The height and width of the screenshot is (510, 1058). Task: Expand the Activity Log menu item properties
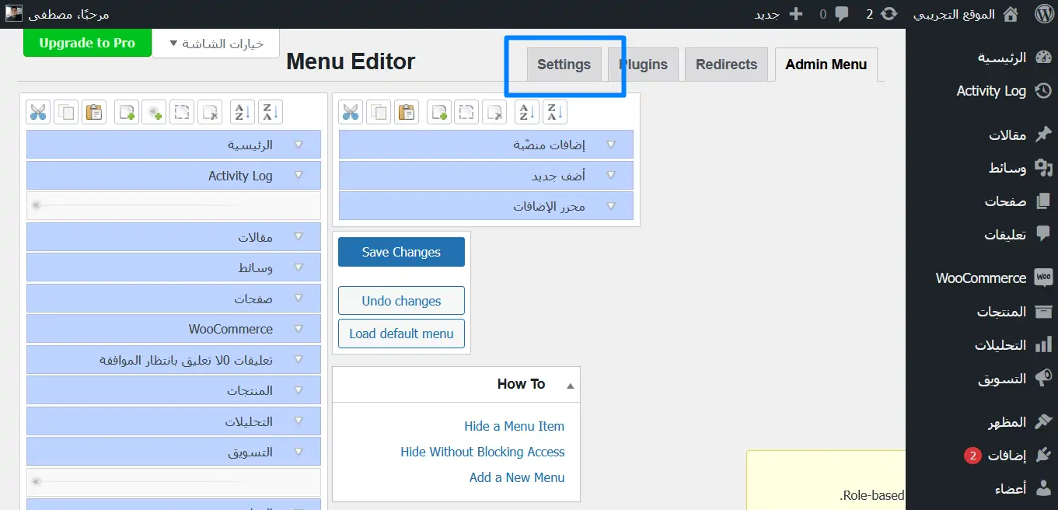pyautogui.click(x=299, y=176)
